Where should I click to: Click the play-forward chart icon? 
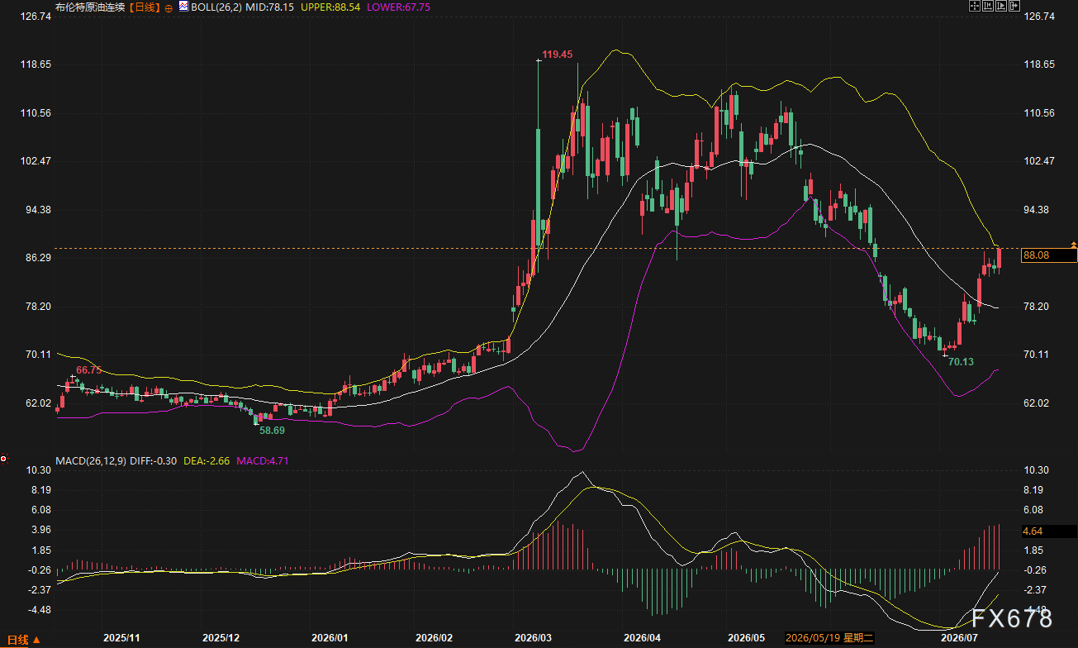pos(1001,6)
